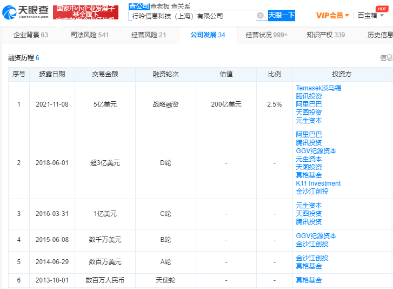The width and height of the screenshot is (393, 289).
Task: Open the 历史信息 tab
Action: [380, 35]
